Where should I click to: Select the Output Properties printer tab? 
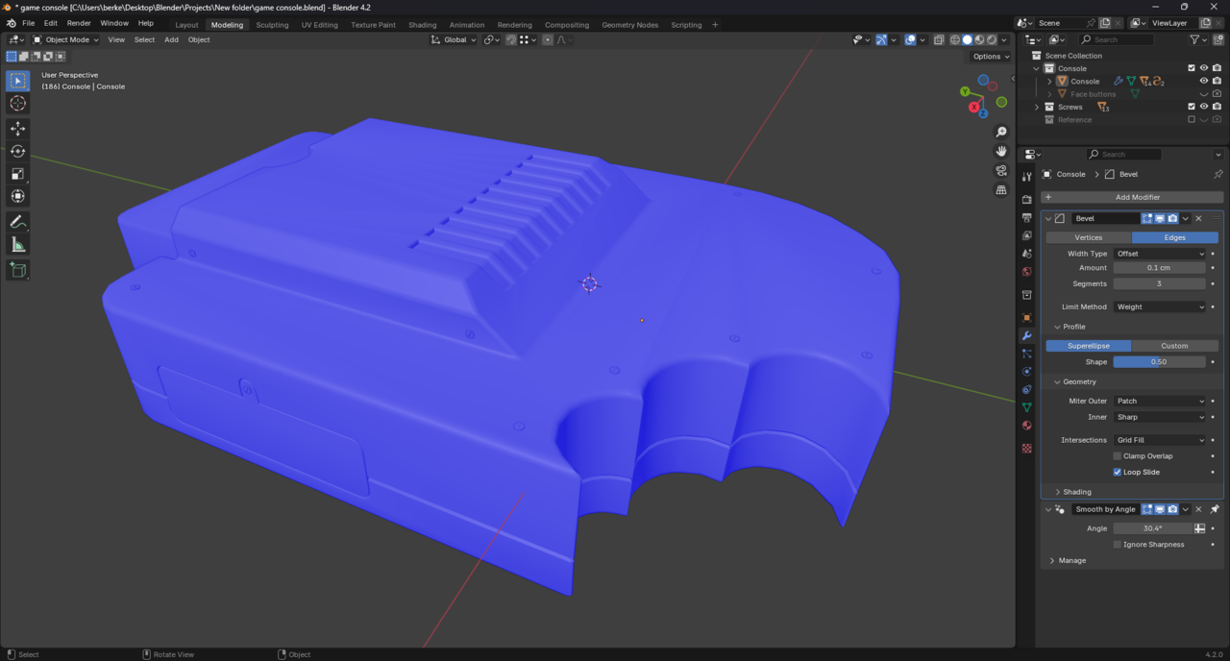tap(1026, 216)
